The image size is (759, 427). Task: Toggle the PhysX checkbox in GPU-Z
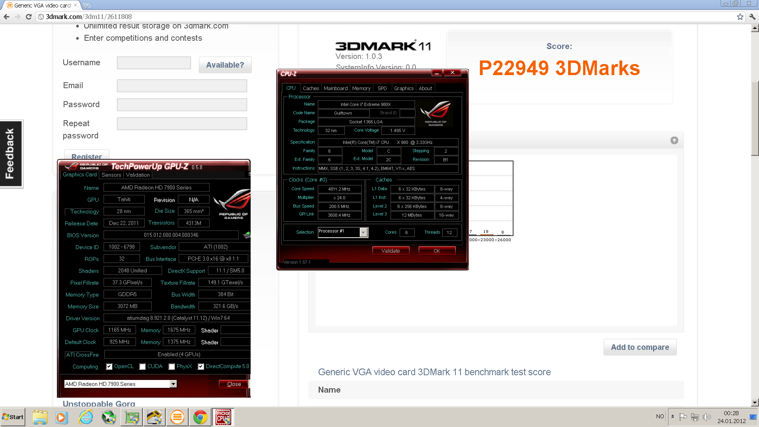172,367
